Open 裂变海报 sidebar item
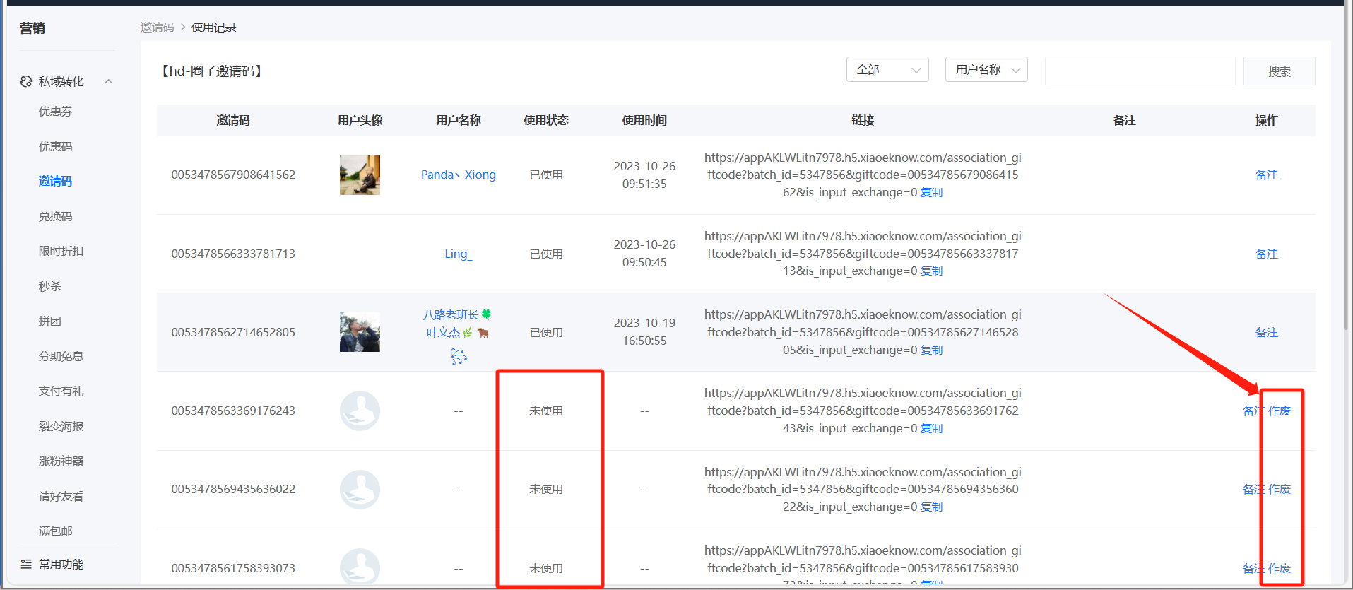Viewport: 1353px width, 590px height. [x=61, y=426]
